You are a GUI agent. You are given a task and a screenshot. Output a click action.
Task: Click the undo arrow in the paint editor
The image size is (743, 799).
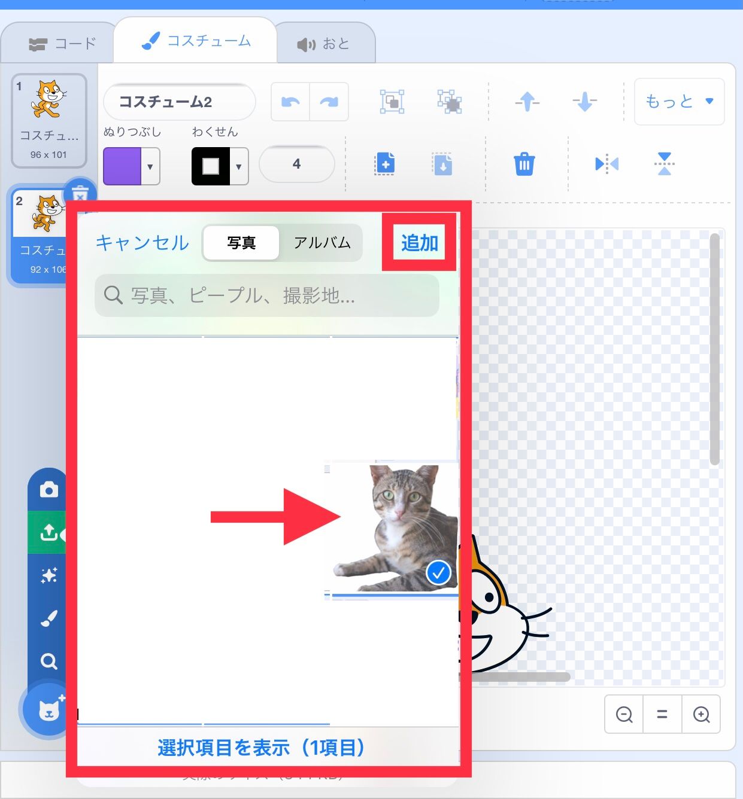290,102
